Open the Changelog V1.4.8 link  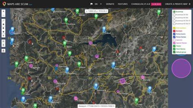tap(140, 4)
